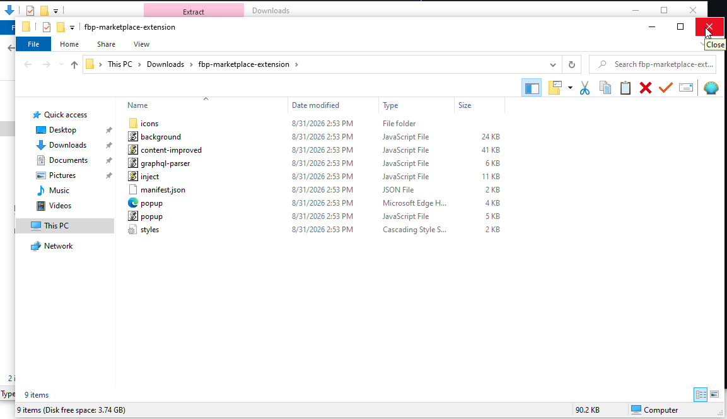This screenshot has height=419, width=727.
Task: Expand the folder options dropdown arrow
Action: pyautogui.click(x=570, y=88)
